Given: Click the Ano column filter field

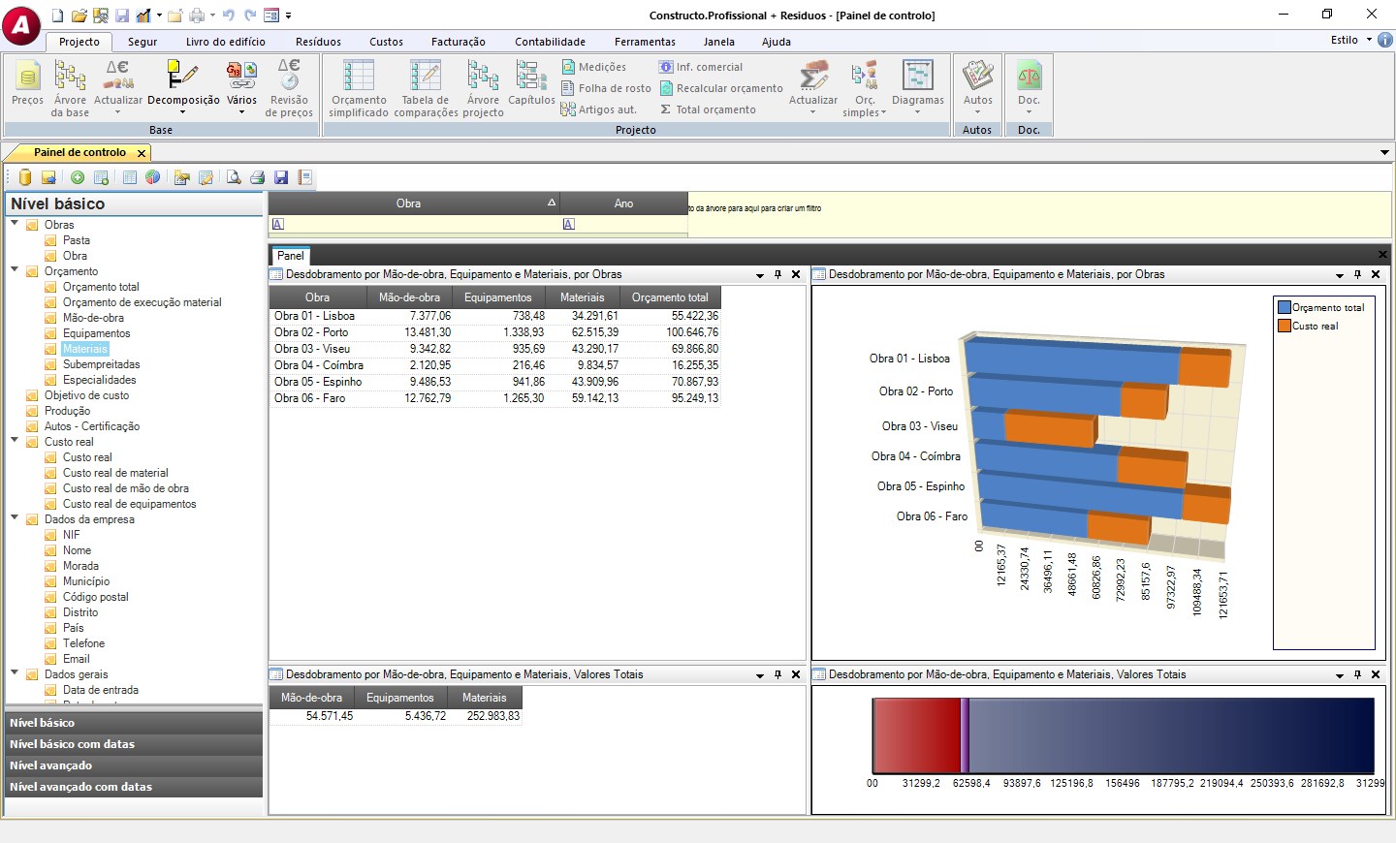Looking at the screenshot, I should (623, 225).
